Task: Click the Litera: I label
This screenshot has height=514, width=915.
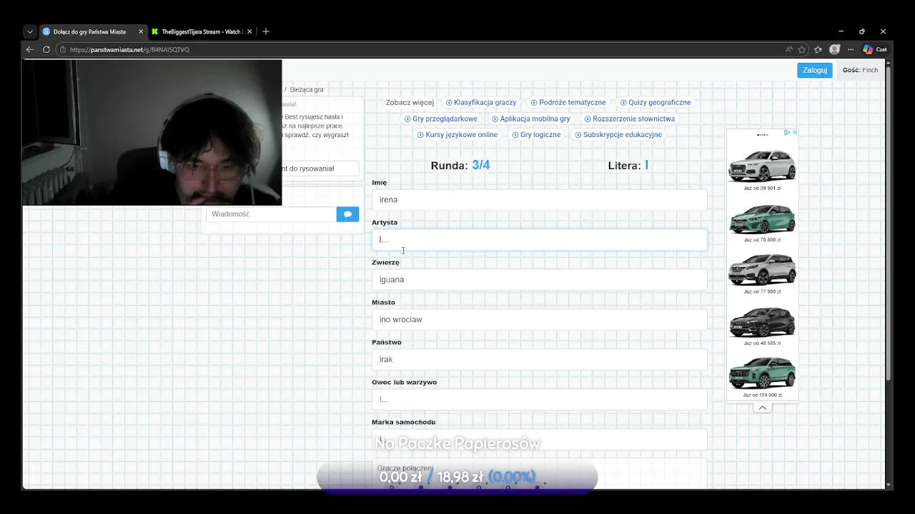Action: coord(628,165)
